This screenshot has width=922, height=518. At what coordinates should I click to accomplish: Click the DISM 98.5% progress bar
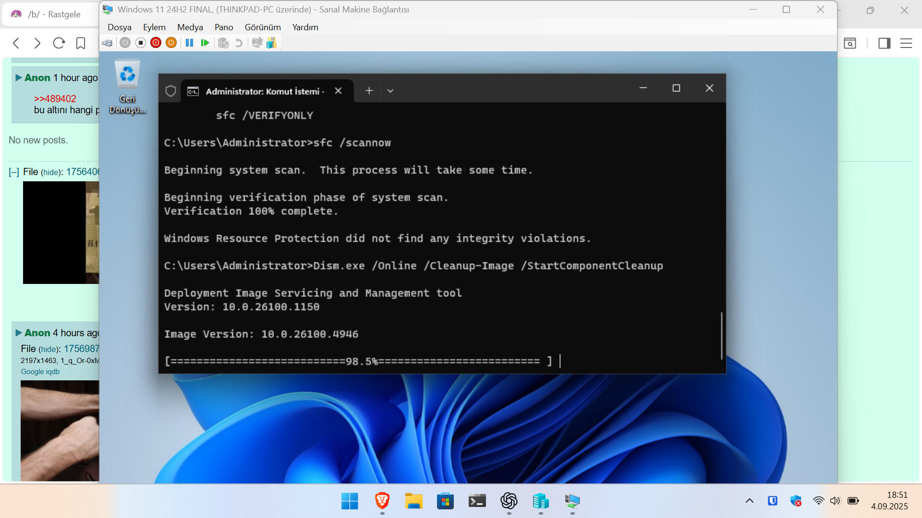pyautogui.click(x=358, y=361)
